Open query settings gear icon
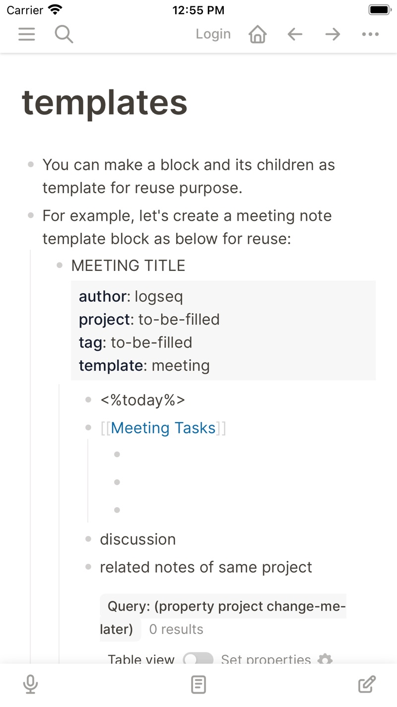The height and width of the screenshot is (707, 397). pos(325,659)
